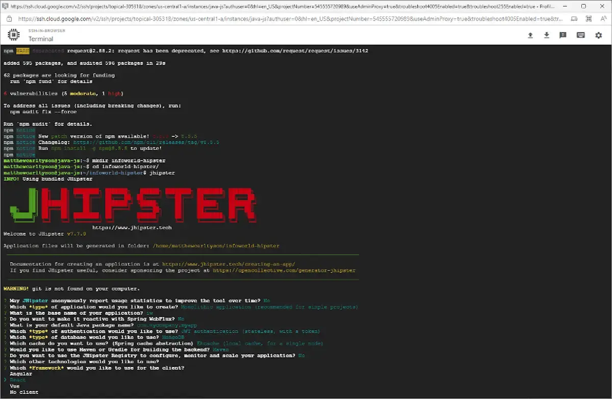Select the Angular client framework option
612x399 pixels.
pos(21,374)
